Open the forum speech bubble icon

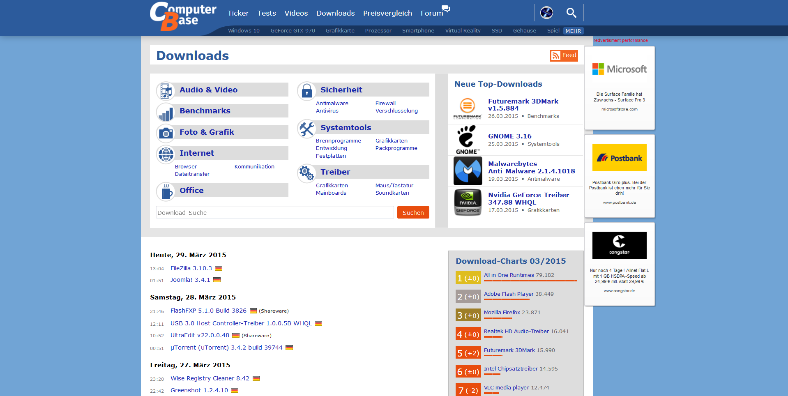click(x=446, y=9)
